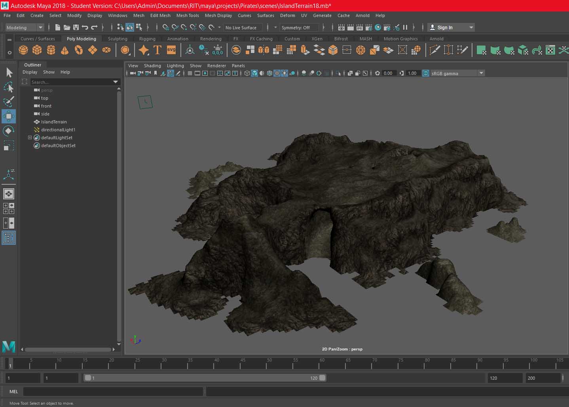The height and width of the screenshot is (407, 569).
Task: Click the Mirror shelf icon
Action: 264,50
